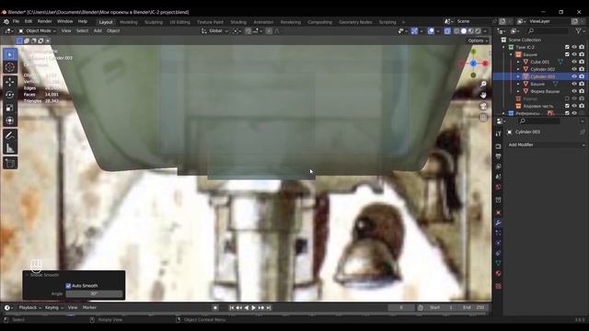The height and width of the screenshot is (331, 589).
Task: Click the Blender logo menu icon
Action: pos(6,21)
